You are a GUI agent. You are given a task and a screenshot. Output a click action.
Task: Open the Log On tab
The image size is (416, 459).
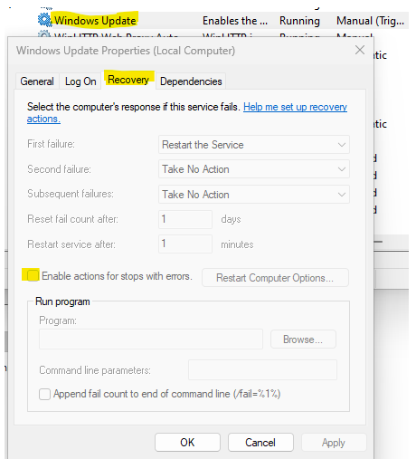[x=80, y=81]
